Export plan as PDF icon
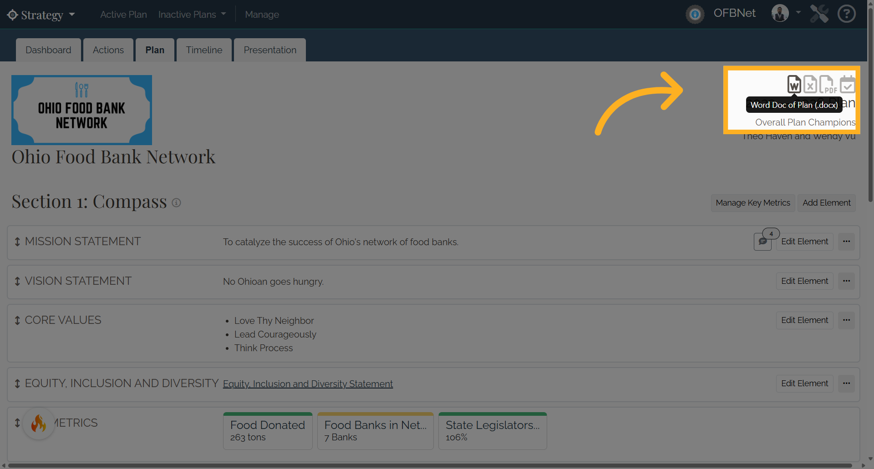Image resolution: width=874 pixels, height=469 pixels. (x=828, y=85)
